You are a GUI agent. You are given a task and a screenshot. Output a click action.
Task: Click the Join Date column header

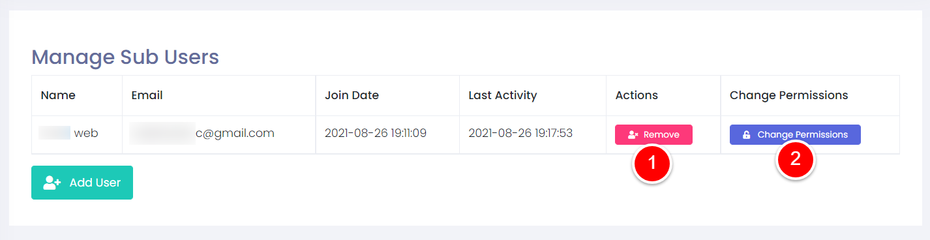click(352, 95)
